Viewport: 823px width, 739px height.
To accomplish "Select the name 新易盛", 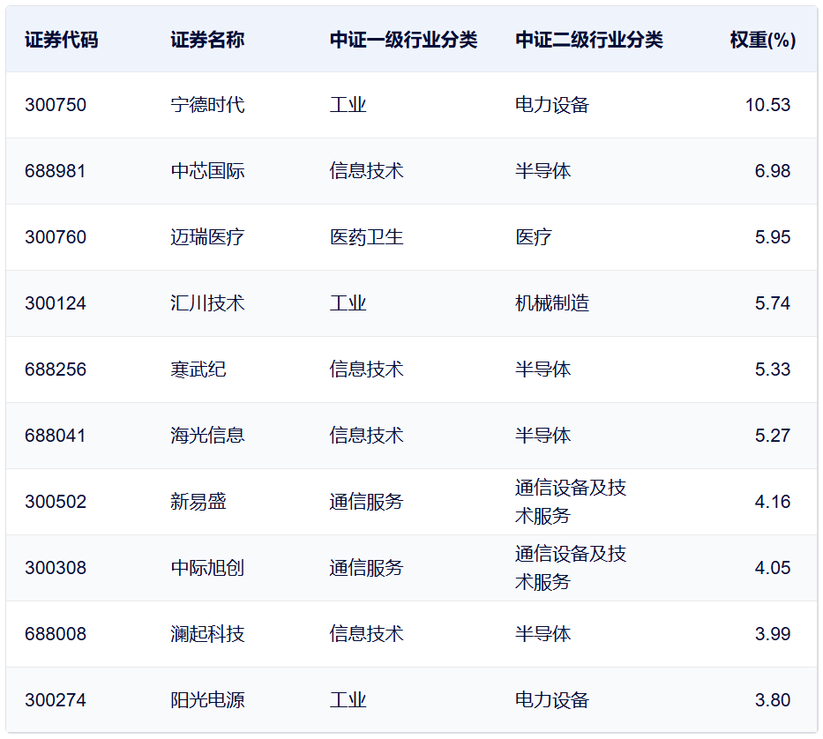I will coord(198,502).
